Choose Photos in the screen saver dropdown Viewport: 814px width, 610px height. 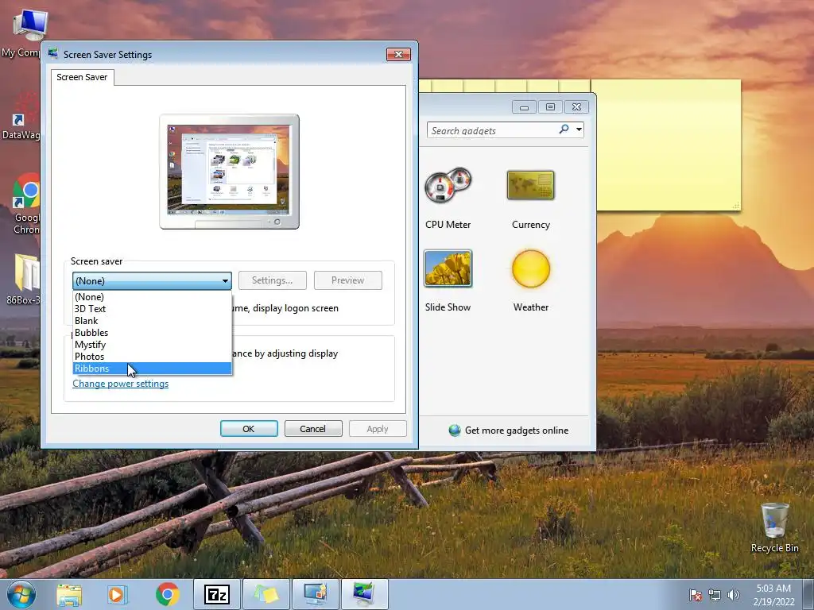(x=152, y=357)
